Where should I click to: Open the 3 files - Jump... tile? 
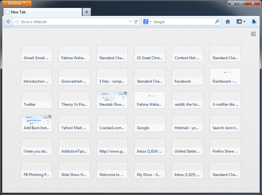(x=112, y=77)
